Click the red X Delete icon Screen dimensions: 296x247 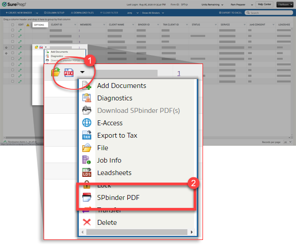[87, 222]
